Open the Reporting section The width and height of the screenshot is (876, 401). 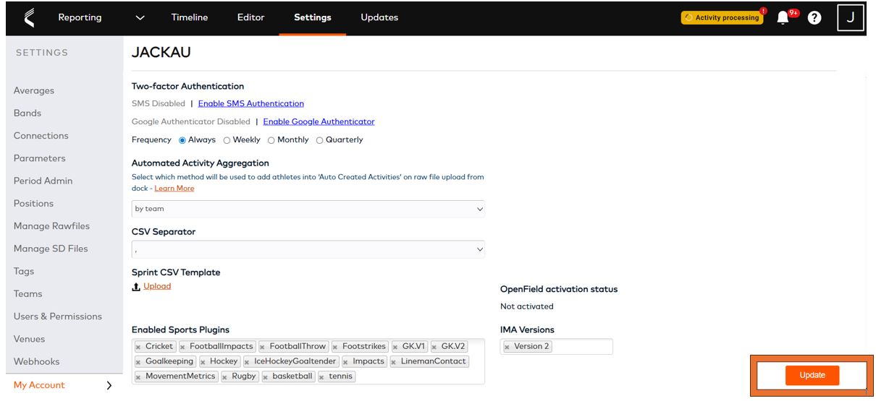[80, 17]
